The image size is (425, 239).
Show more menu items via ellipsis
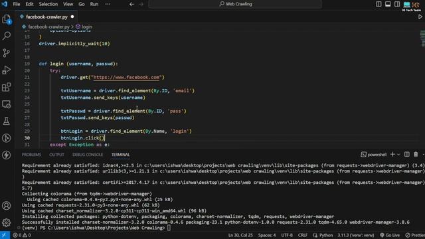108,4
